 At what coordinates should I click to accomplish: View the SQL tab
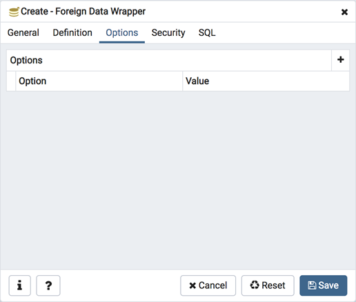(x=207, y=32)
